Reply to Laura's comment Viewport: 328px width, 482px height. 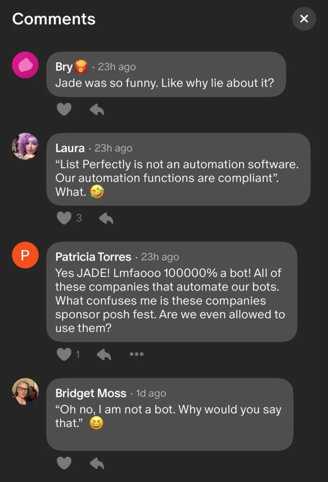tap(106, 218)
